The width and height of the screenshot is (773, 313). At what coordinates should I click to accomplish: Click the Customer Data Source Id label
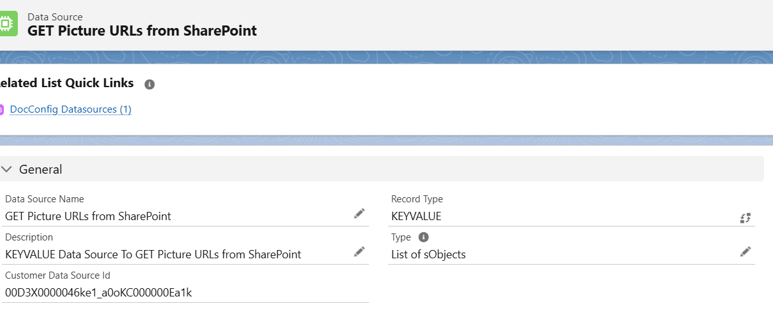coord(58,275)
